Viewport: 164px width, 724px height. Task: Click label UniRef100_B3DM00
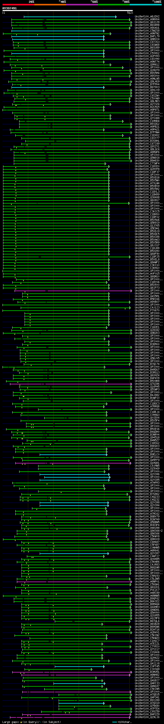pos(147,344)
